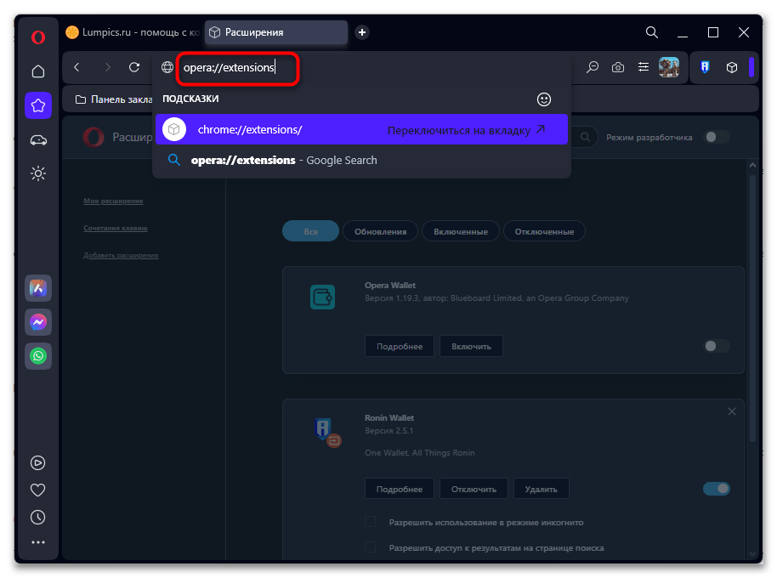Take a snapshot with the camera icon

pos(618,67)
